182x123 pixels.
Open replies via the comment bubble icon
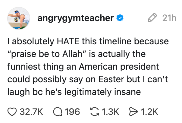click(58, 112)
